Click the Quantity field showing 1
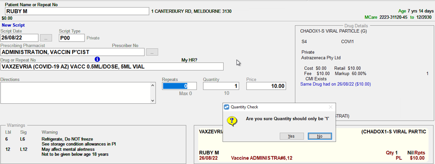This screenshot has width=435, height=164. pyautogui.click(x=221, y=86)
